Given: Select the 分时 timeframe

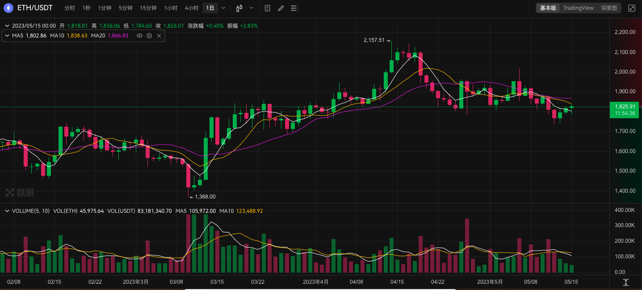Looking at the screenshot, I should (70, 8).
